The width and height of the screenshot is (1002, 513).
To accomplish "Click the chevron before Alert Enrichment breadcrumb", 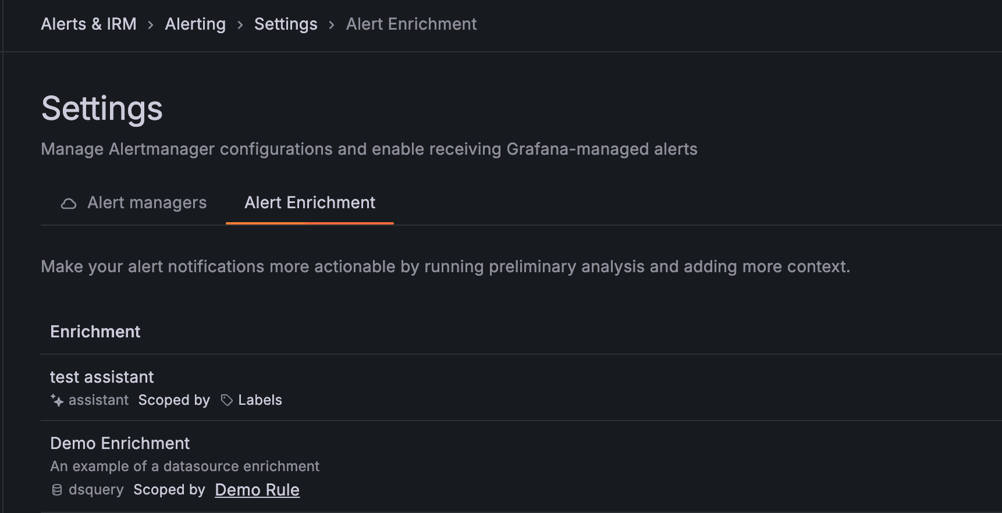I will click(x=331, y=24).
